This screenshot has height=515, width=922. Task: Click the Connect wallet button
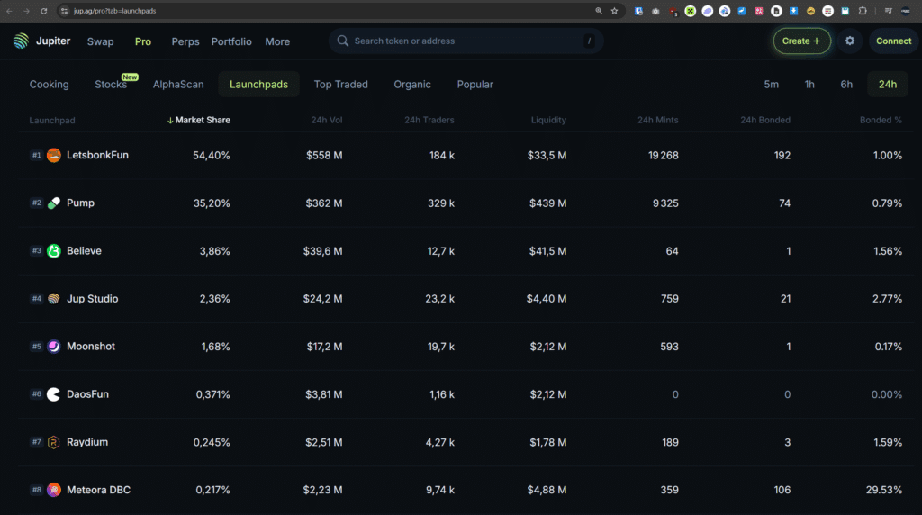[893, 41]
